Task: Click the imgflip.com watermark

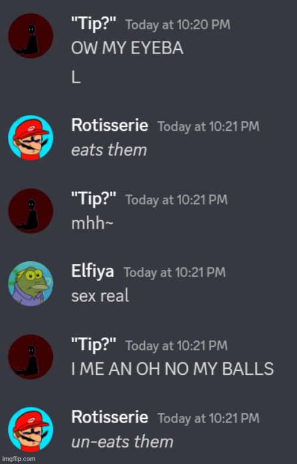Action: point(18,459)
